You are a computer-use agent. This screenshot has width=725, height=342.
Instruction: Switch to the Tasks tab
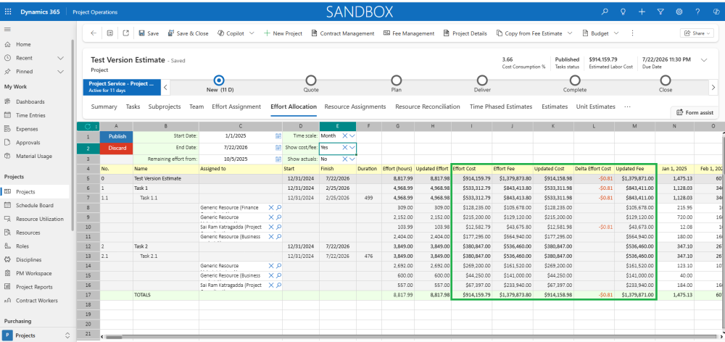133,107
